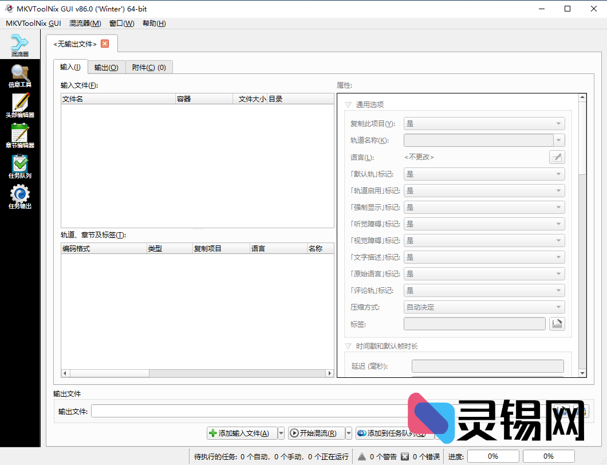Open the 「默认轨」标记 dropdown

(x=484, y=173)
